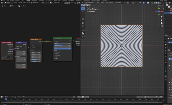This screenshot has height=105, width=172.
Task: Select the Transform tool
Action: [x=83, y=26]
